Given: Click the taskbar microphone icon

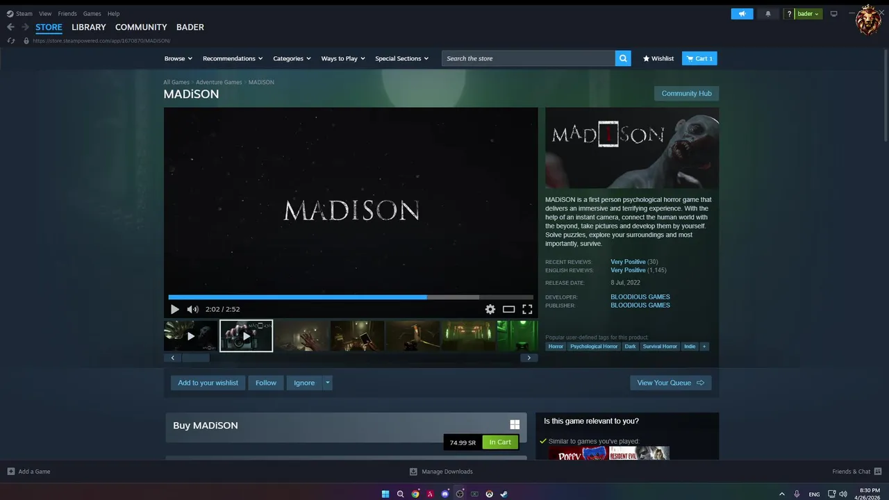Looking at the screenshot, I should (x=797, y=494).
